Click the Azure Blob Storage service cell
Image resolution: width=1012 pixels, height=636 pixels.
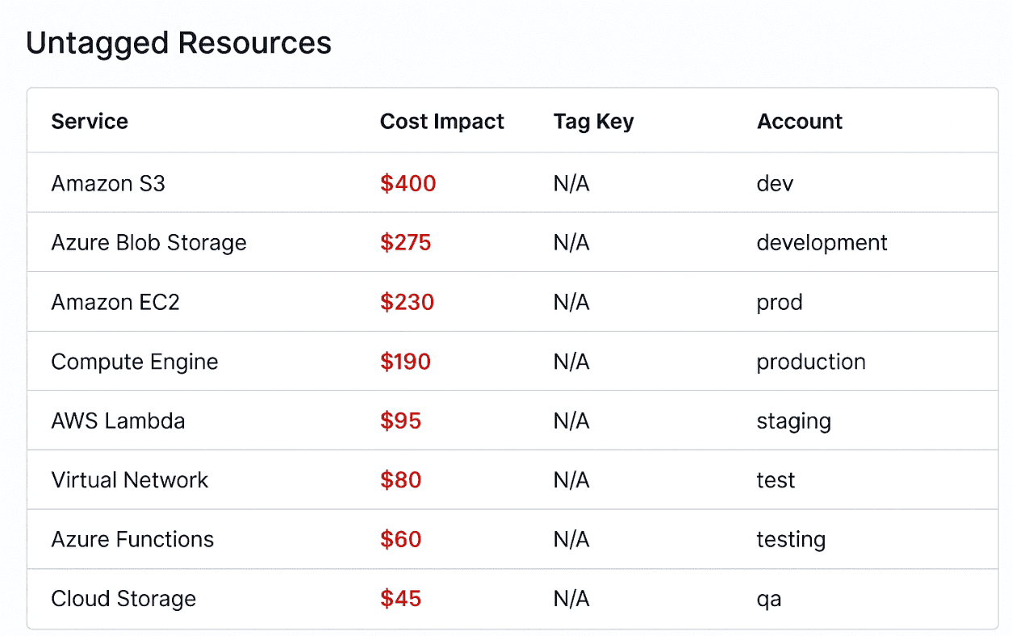(148, 243)
